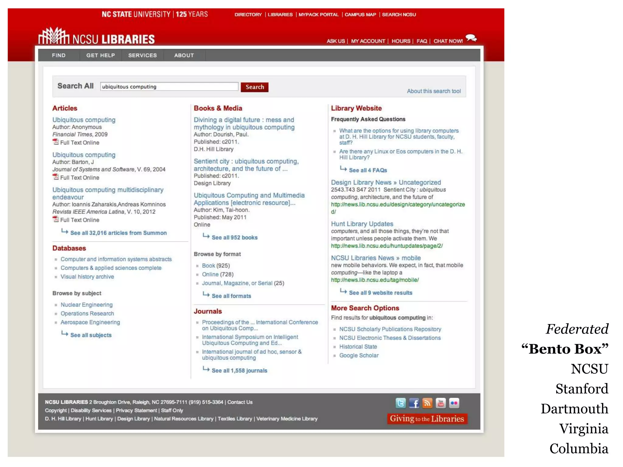Viewport: 623px width, 467px height.
Task: Click PDF icon for Barton, J article
Action: tap(56, 177)
